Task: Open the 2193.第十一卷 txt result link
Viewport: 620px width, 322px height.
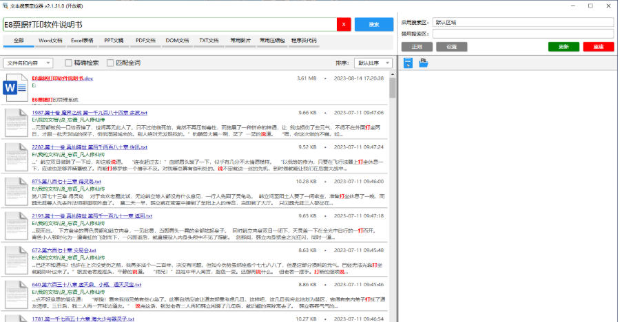Action: click(x=92, y=216)
